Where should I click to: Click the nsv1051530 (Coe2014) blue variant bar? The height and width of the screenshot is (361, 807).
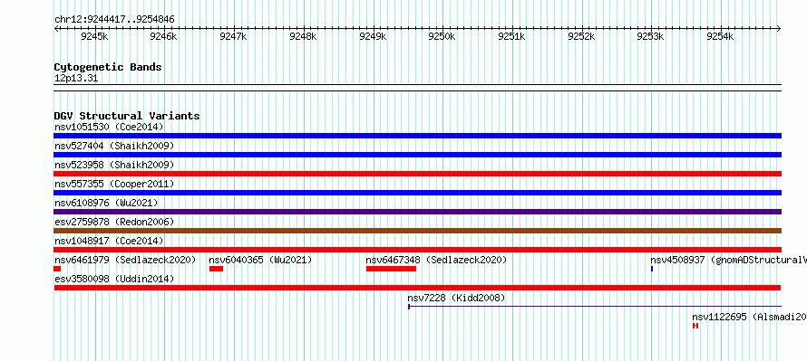coord(417,136)
